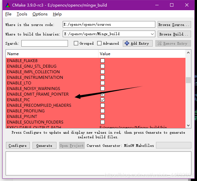Viewport: 197px width, 181px height.
Task: Click the CMake logo icon in title bar
Action: click(x=8, y=5)
